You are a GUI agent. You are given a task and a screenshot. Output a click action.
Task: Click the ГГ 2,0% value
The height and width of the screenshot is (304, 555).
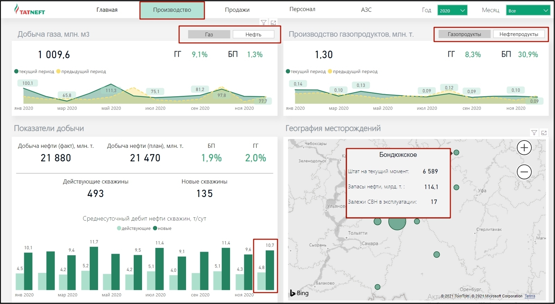(256, 158)
